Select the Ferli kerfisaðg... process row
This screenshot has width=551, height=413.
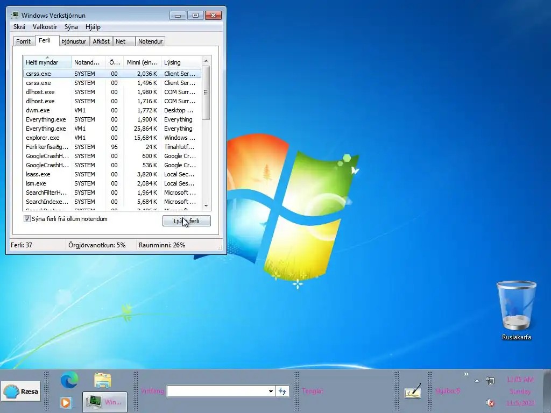[x=112, y=147]
